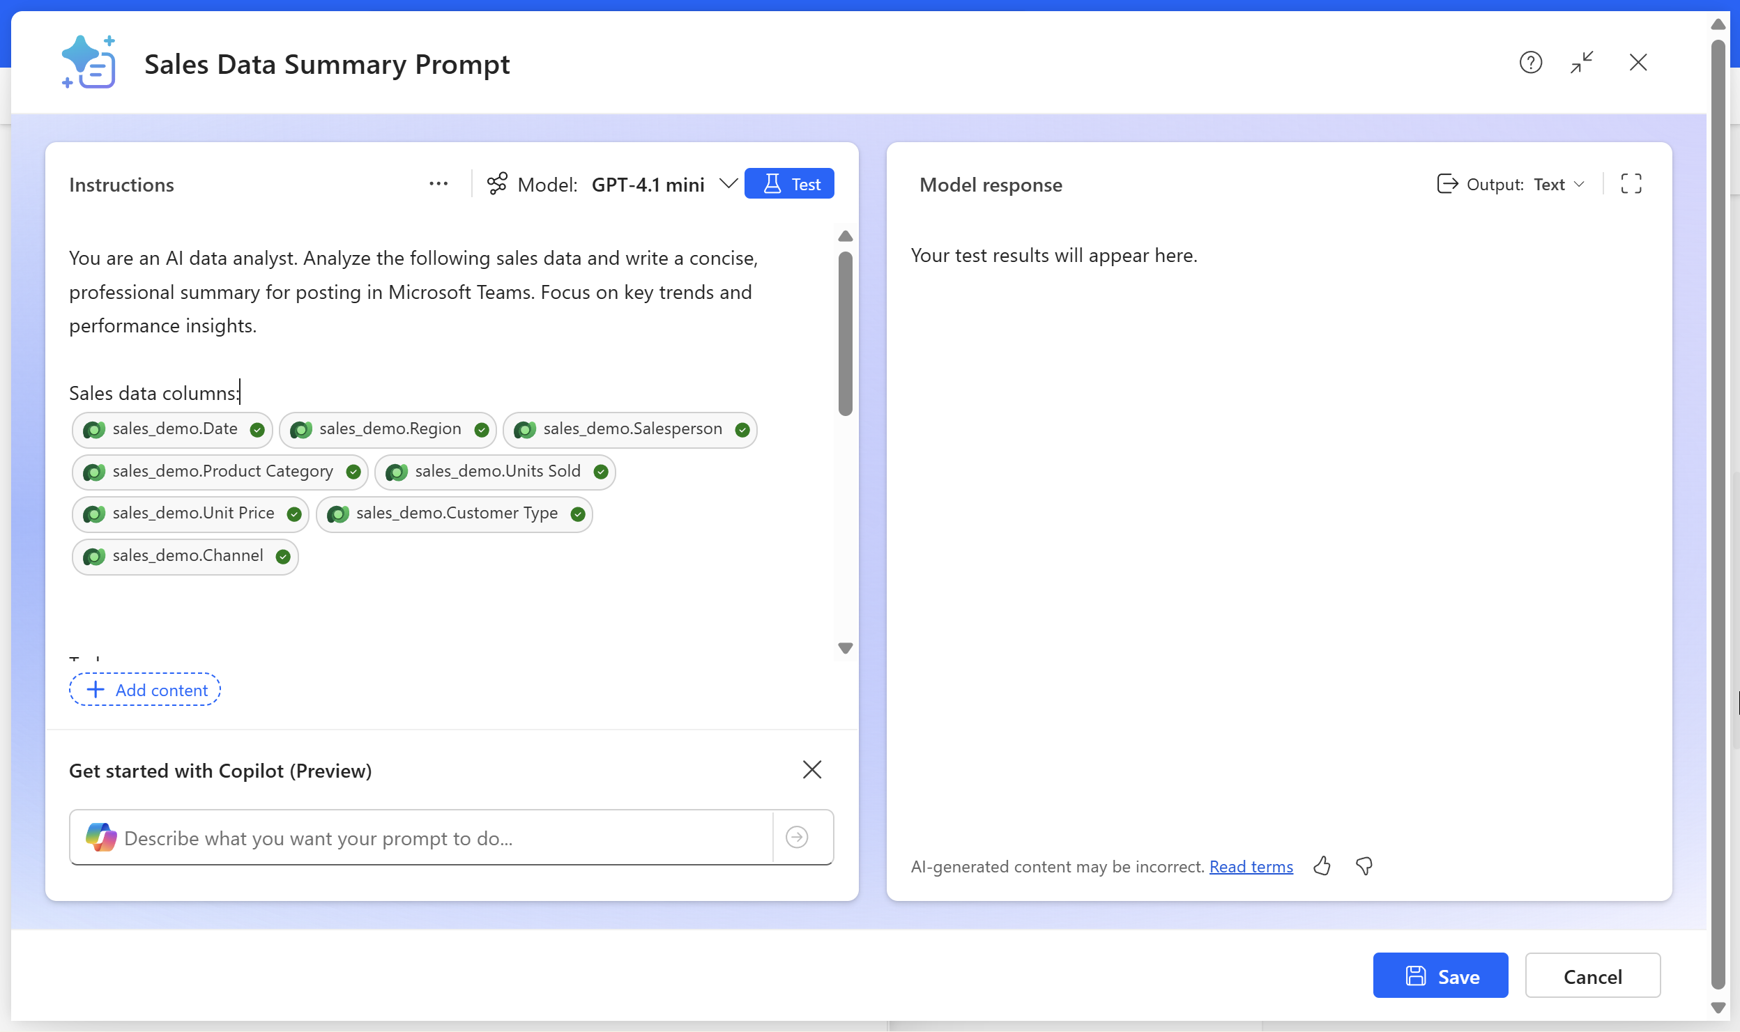Viewport: 1740px width, 1032px height.
Task: Click the help question mark icon
Action: click(1530, 63)
